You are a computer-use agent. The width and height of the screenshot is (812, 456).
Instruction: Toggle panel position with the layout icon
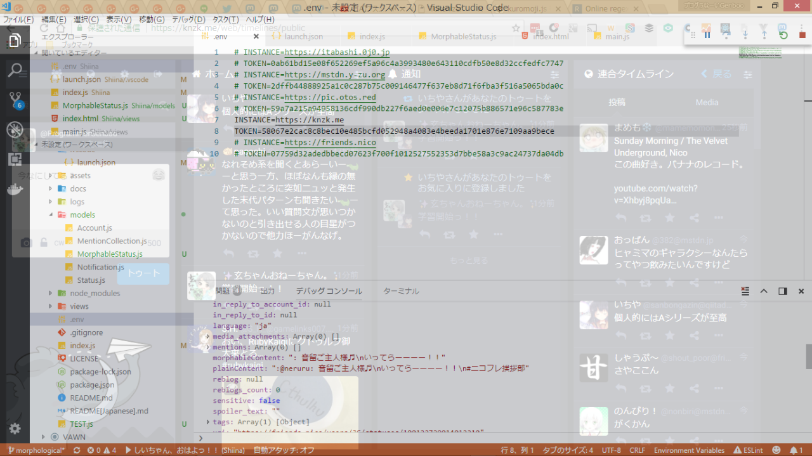[x=783, y=291]
